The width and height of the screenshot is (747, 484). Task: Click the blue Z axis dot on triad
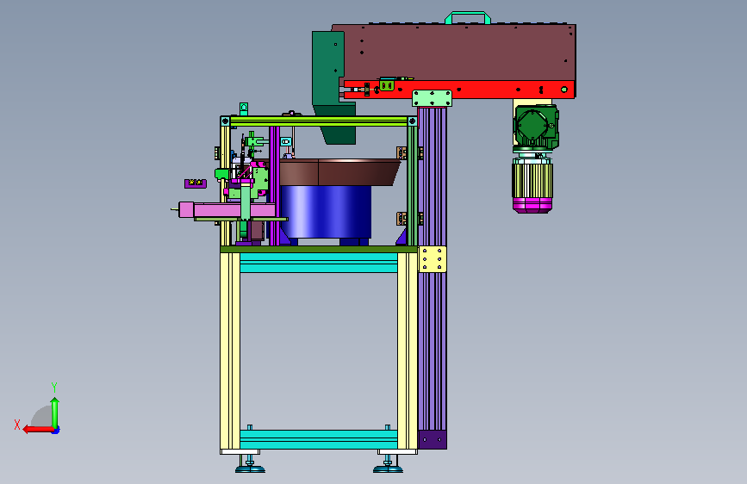coord(56,431)
